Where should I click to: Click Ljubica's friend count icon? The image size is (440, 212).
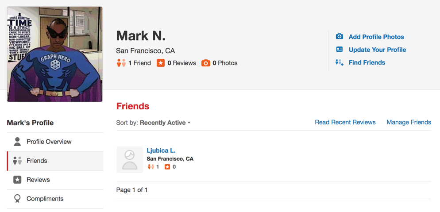pyautogui.click(x=151, y=167)
